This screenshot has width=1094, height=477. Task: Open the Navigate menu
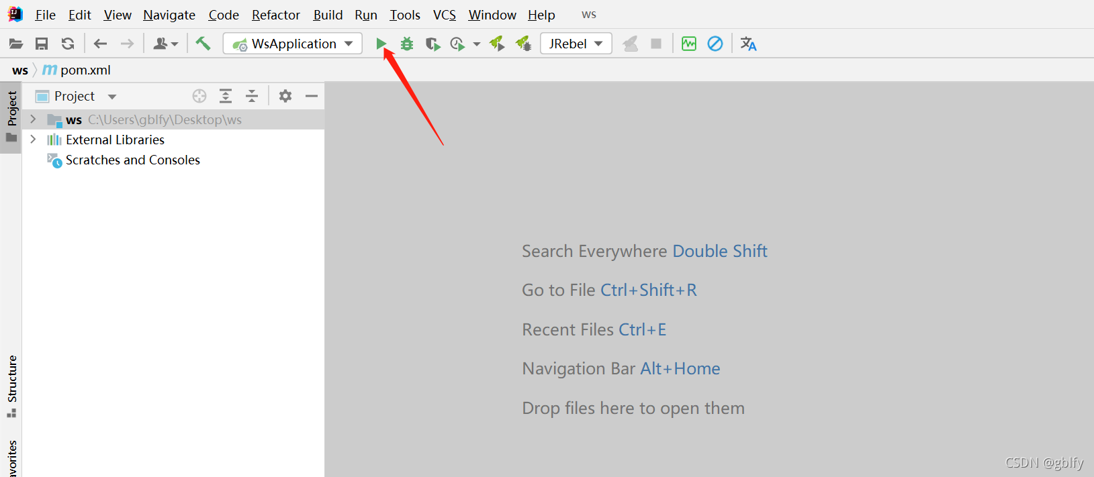[x=169, y=15]
